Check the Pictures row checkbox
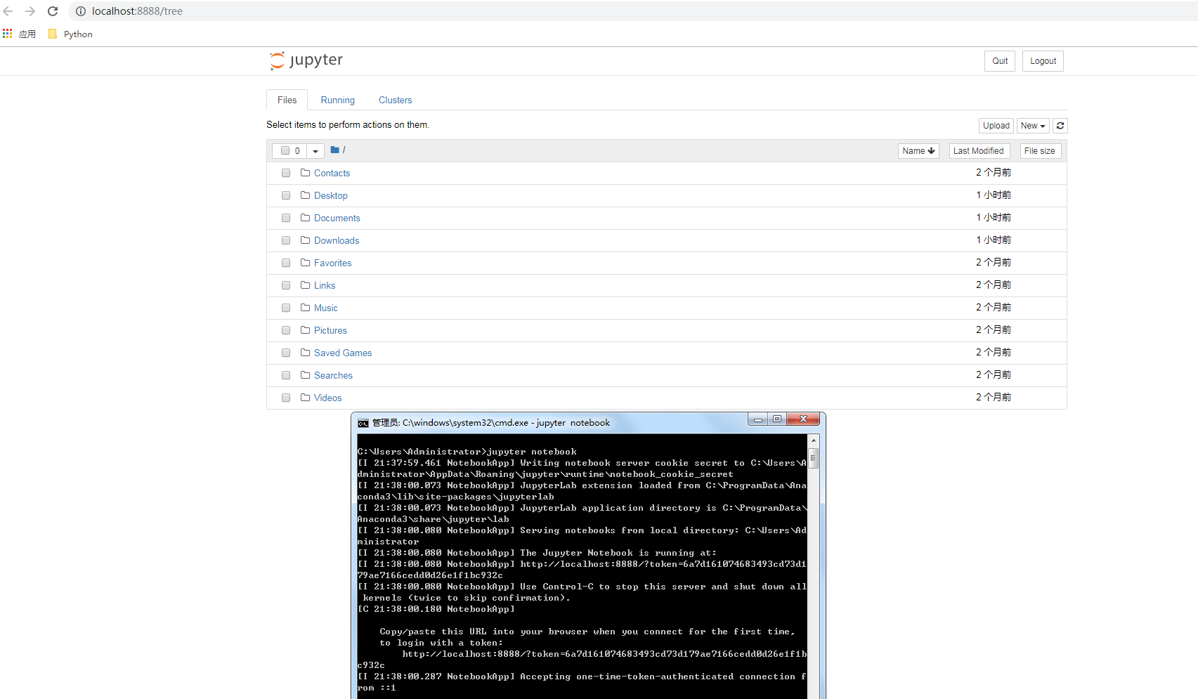The image size is (1198, 699). (x=286, y=330)
